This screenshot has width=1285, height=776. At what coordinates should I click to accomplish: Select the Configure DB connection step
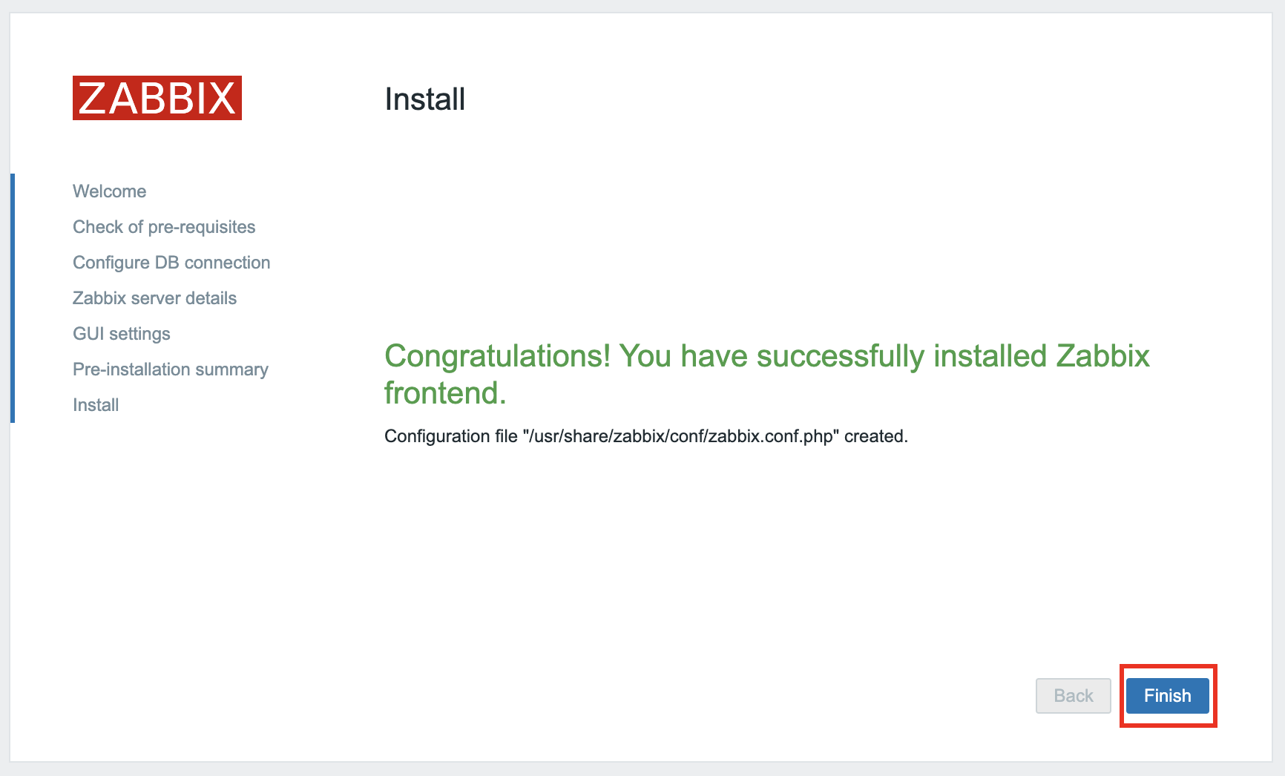[x=171, y=263]
